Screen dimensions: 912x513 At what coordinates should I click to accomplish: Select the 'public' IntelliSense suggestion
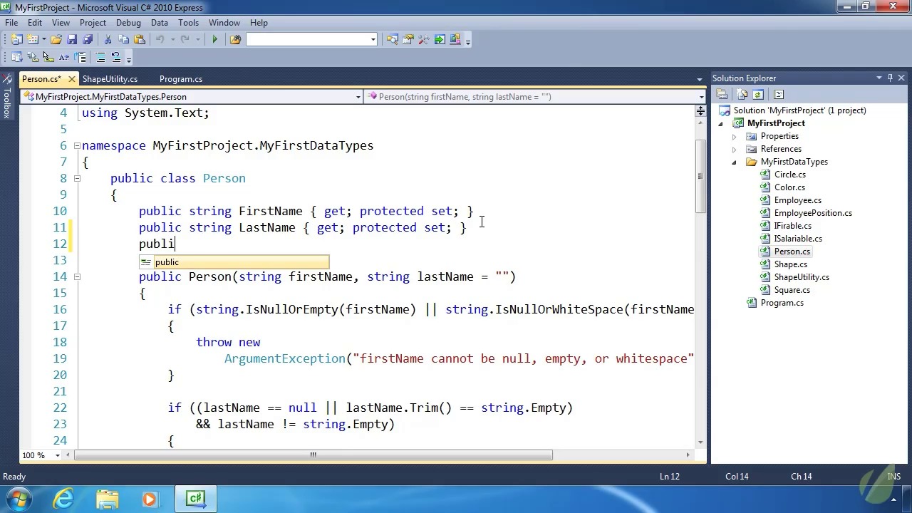tap(234, 262)
